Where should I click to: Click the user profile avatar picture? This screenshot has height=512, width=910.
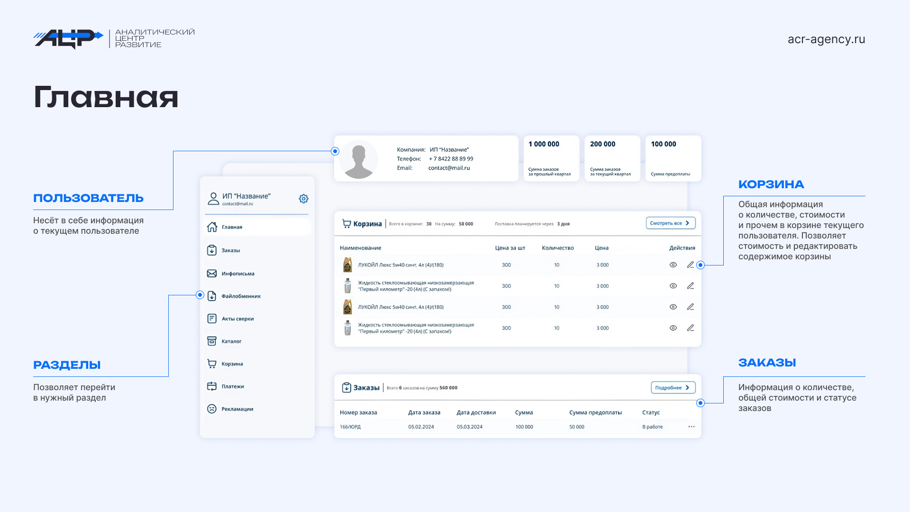pyautogui.click(x=359, y=159)
